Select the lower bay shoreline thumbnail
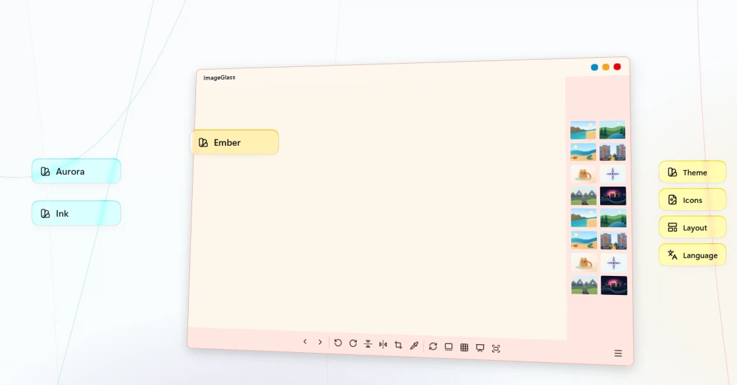Viewport: 737px width, 385px height. coord(584,218)
